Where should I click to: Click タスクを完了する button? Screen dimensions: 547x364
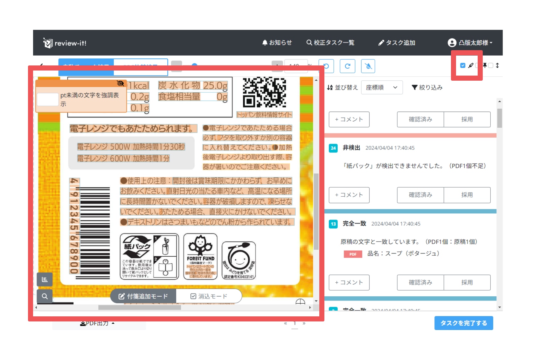click(x=464, y=323)
